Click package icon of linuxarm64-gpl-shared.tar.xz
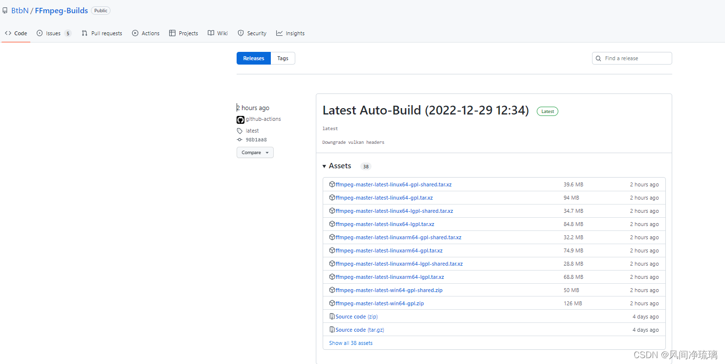Viewport: 725px width, 364px height. click(x=332, y=237)
